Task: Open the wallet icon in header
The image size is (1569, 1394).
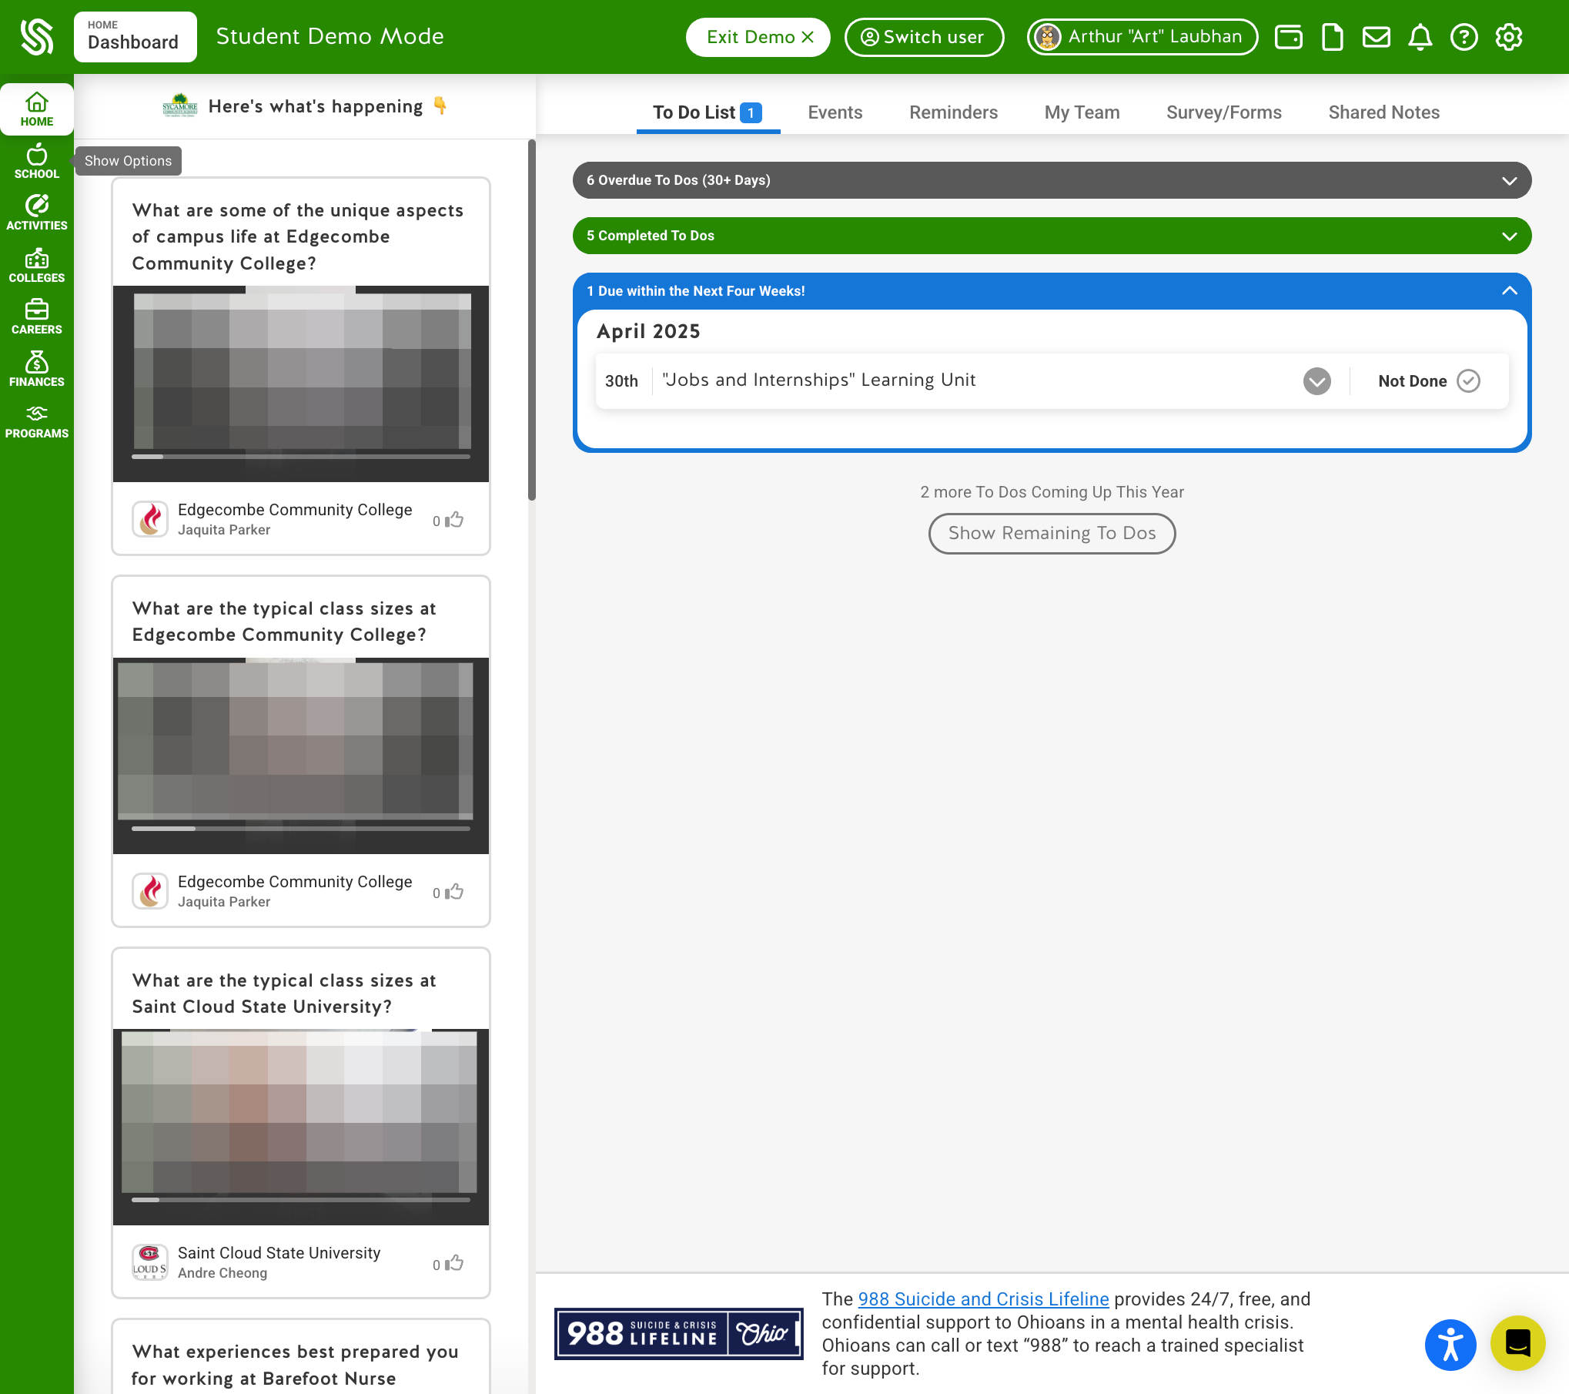Action: coord(1289,37)
